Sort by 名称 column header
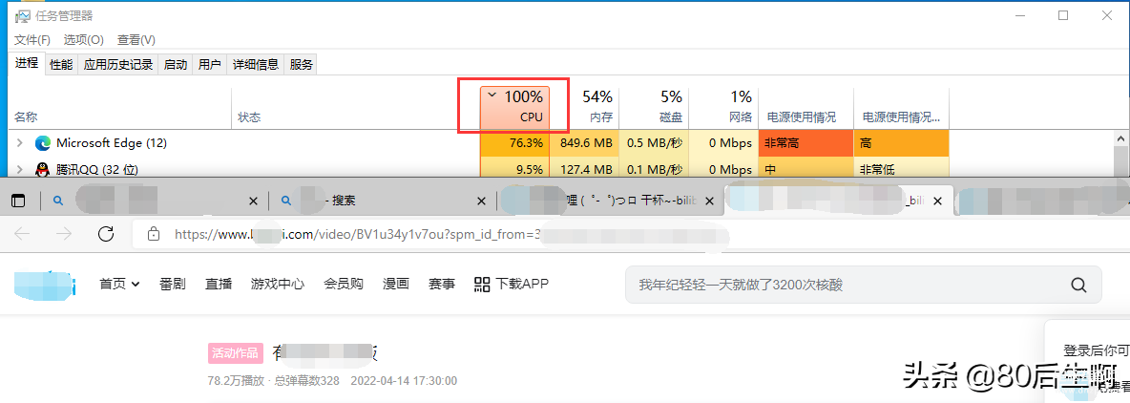Viewport: 1130px width, 403px height. click(x=119, y=108)
